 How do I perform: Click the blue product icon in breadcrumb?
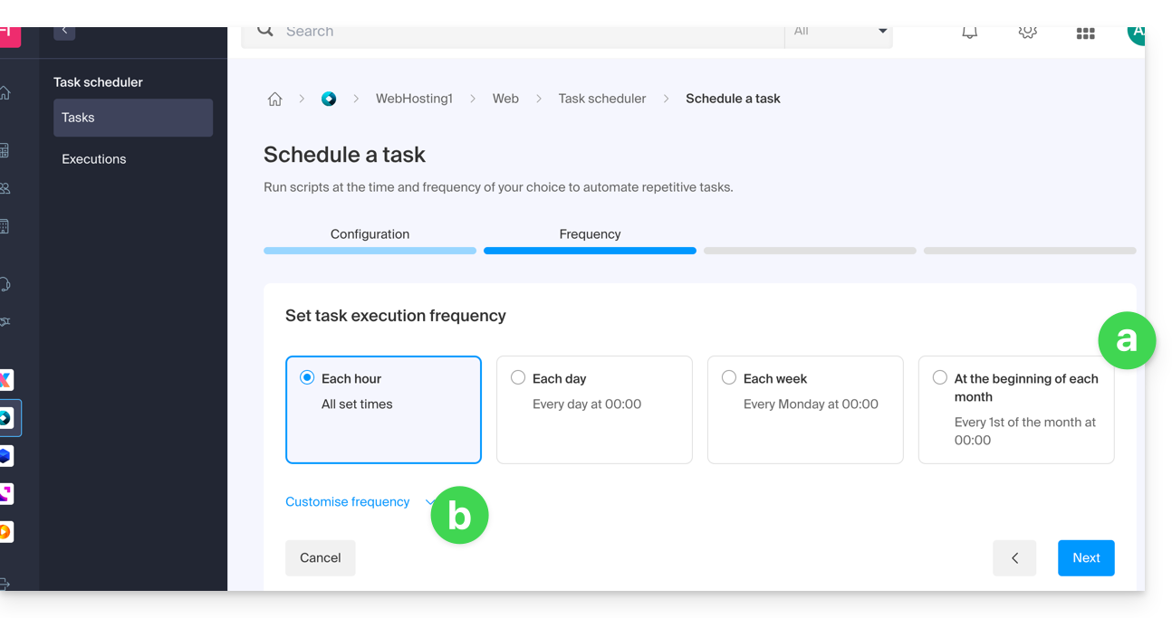tap(329, 100)
